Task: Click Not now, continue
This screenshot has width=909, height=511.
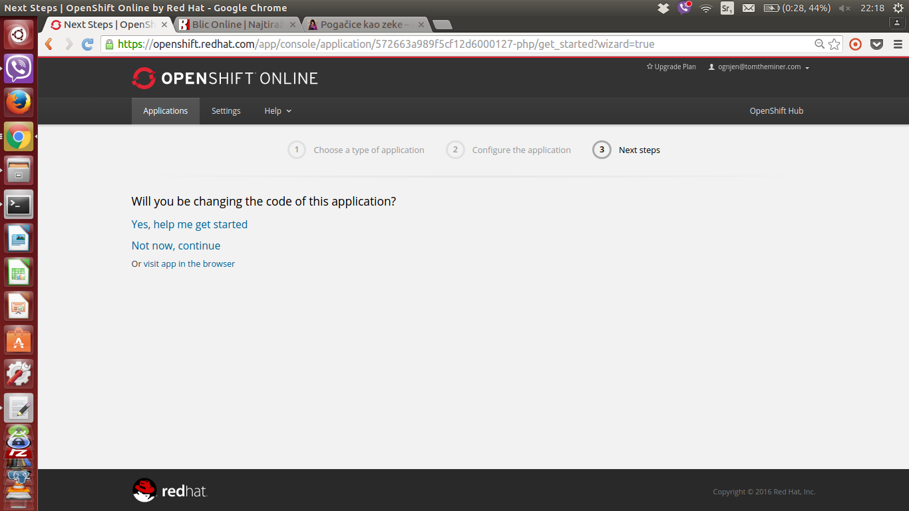Action: (176, 246)
